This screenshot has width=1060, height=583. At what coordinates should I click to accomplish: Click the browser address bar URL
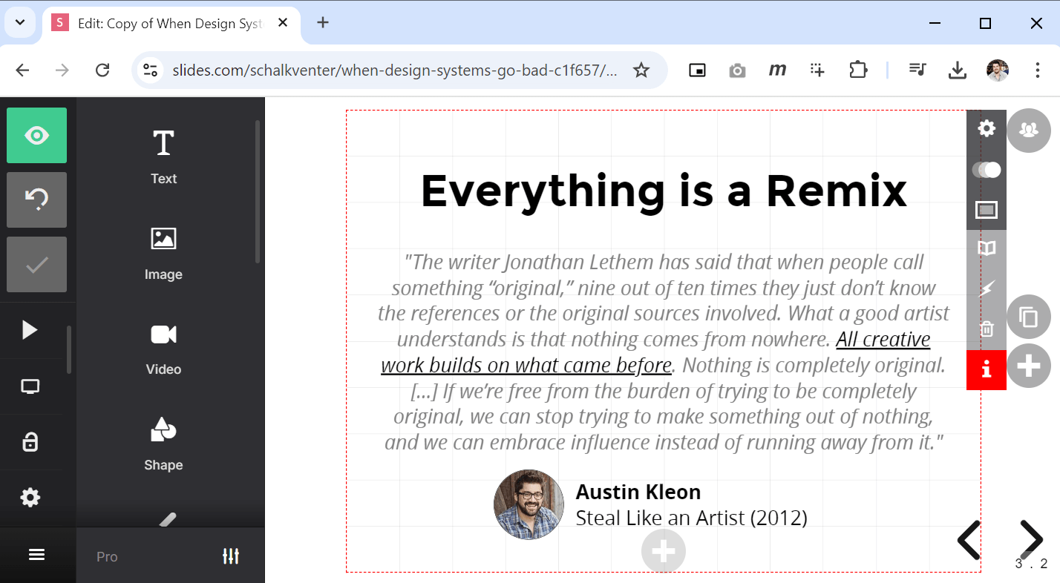(x=394, y=70)
